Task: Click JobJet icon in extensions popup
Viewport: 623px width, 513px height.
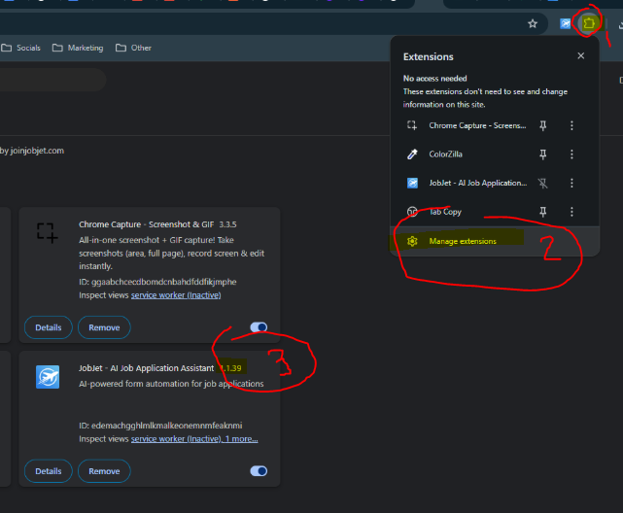Action: tap(412, 183)
